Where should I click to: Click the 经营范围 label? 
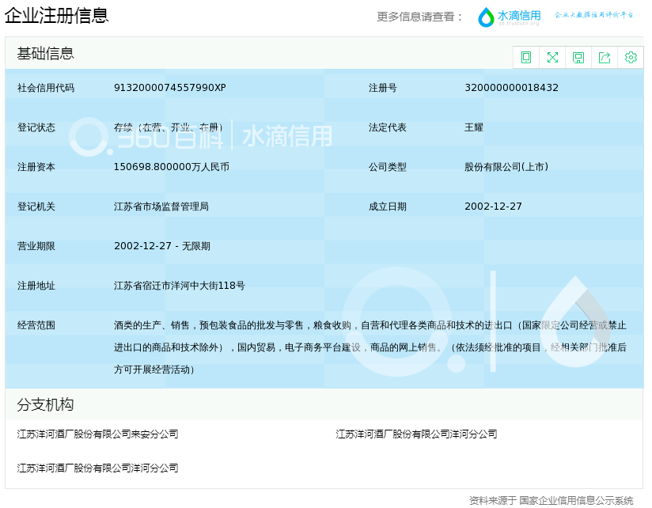point(36,325)
